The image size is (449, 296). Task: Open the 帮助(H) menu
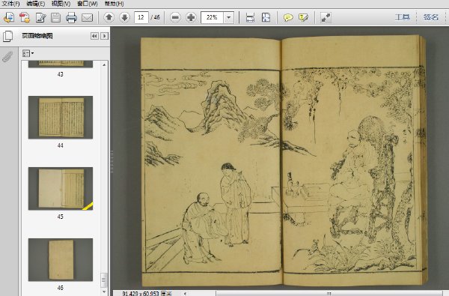tap(114, 4)
